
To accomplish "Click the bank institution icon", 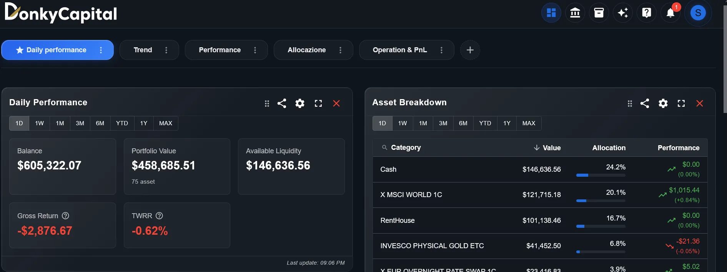I will point(575,13).
